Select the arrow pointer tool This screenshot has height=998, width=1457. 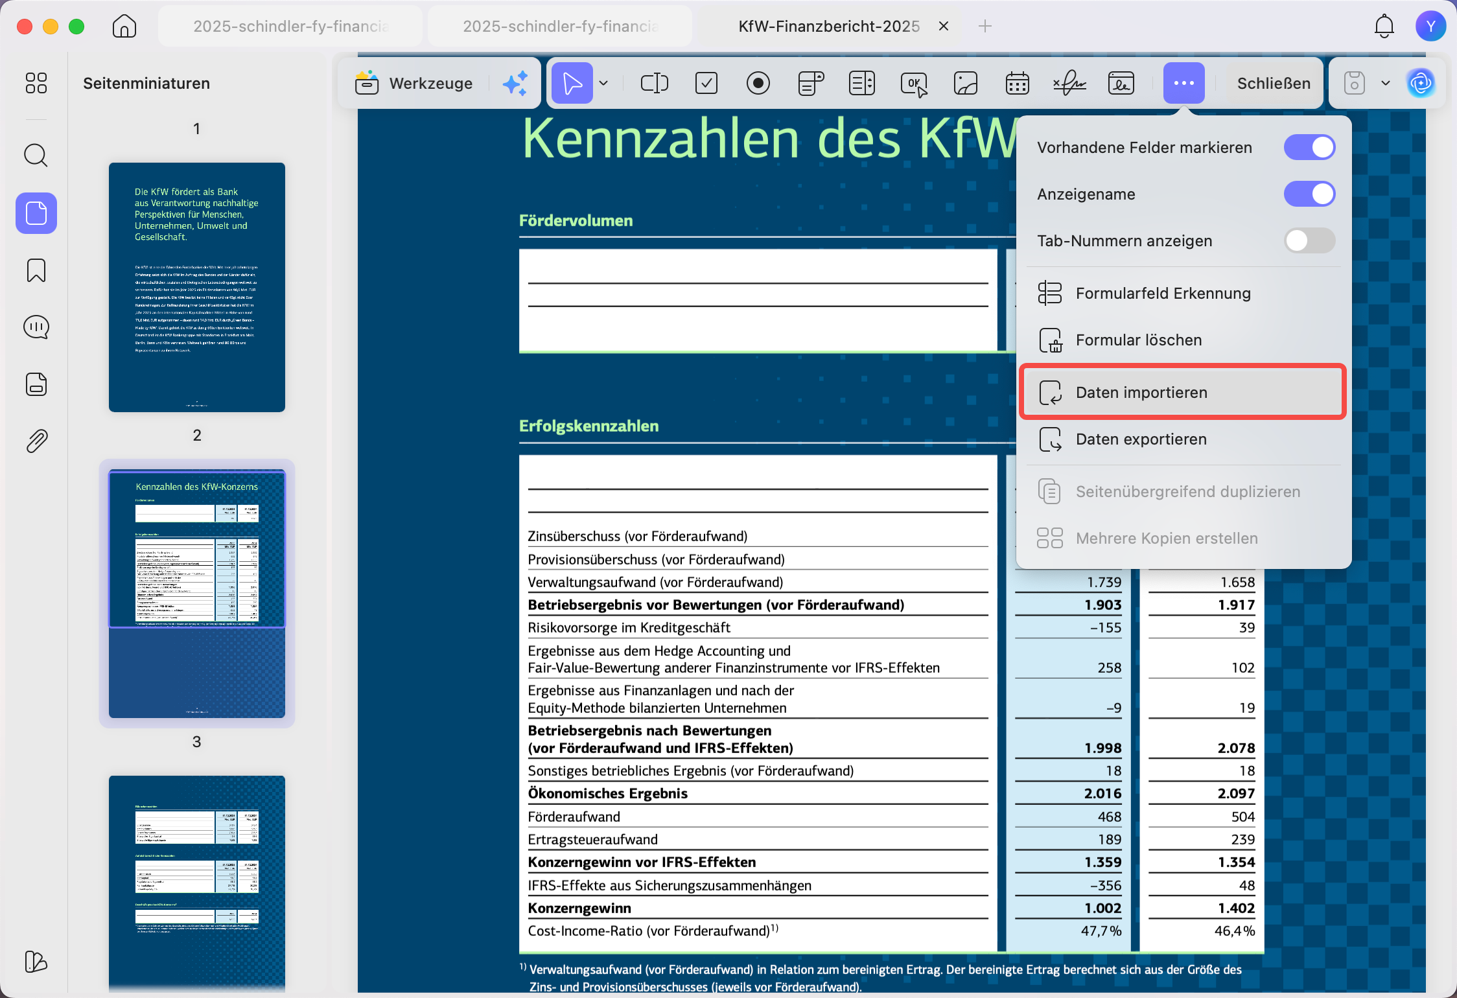pos(572,83)
